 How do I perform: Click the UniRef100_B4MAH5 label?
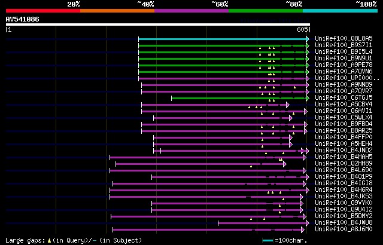(x=344, y=157)
